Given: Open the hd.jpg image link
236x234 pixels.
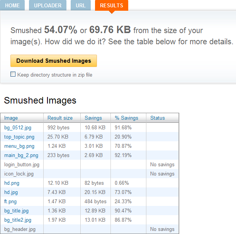Looking at the screenshot, I should coord(11,192).
